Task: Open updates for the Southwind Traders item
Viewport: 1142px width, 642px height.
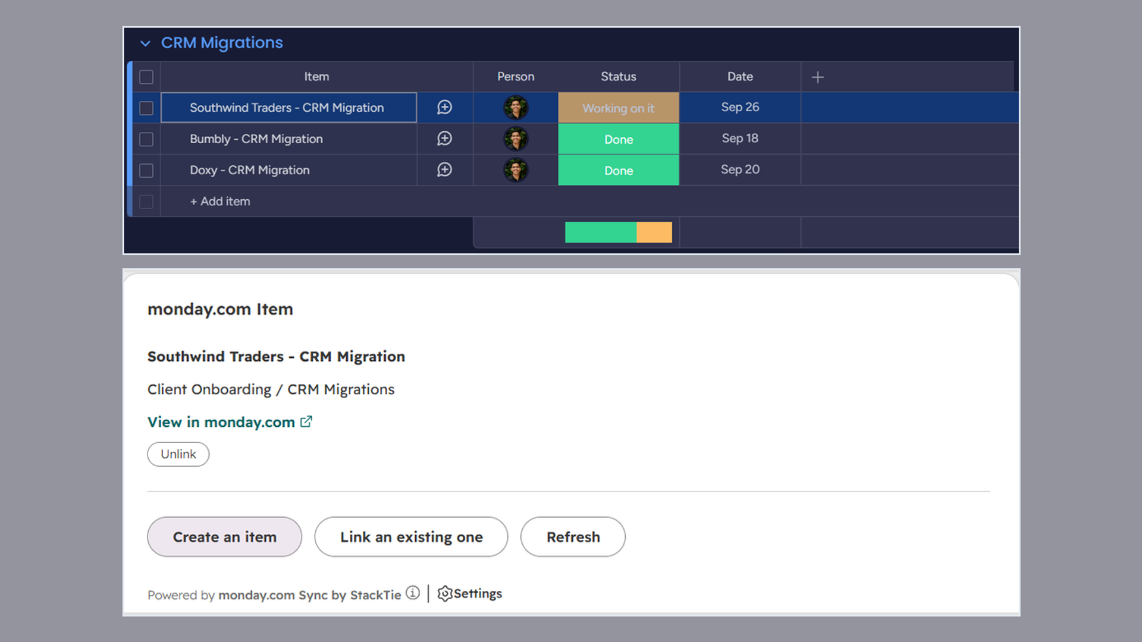Action: (x=444, y=108)
